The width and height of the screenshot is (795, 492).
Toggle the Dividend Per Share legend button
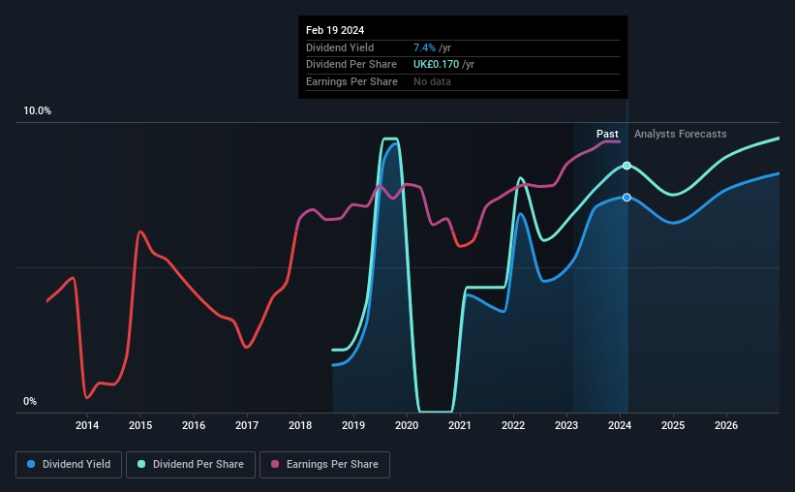[191, 465]
